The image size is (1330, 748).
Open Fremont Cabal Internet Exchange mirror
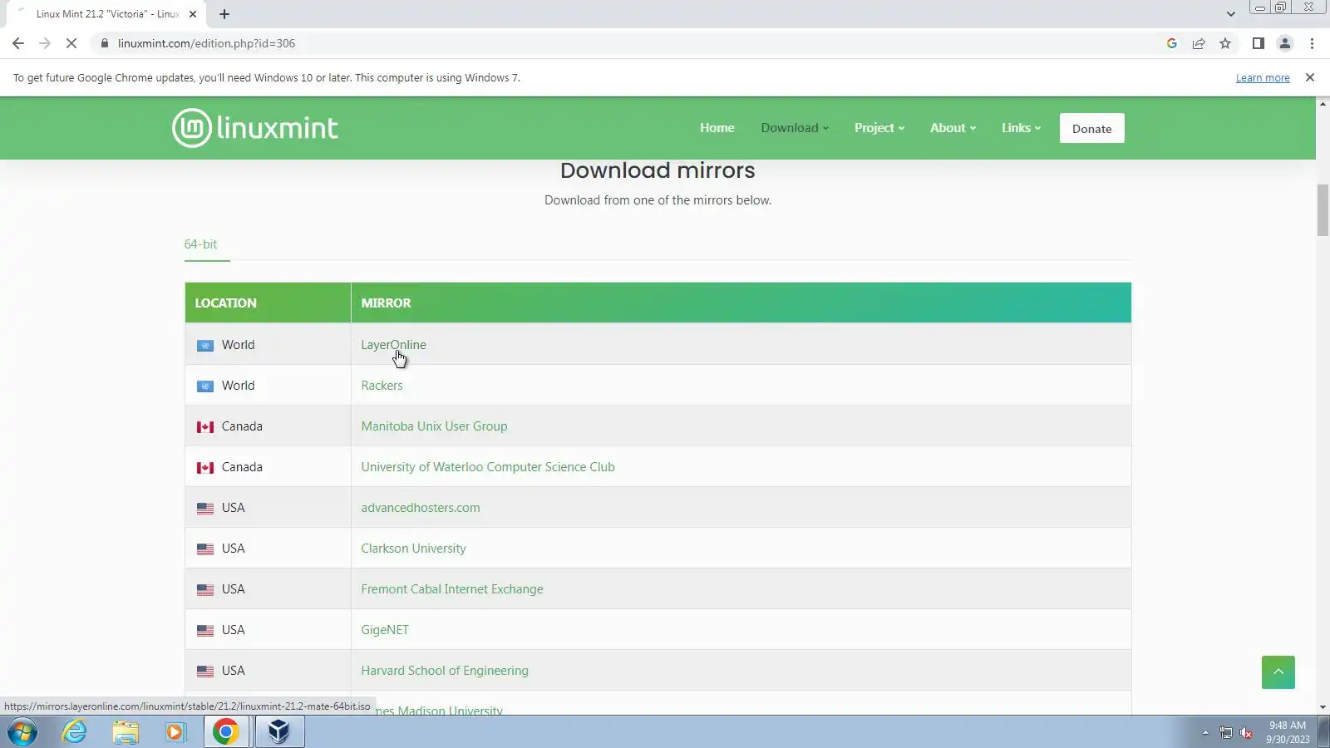pyautogui.click(x=452, y=589)
